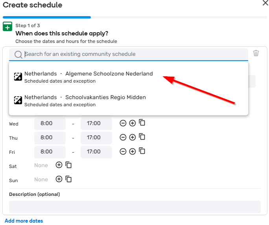269x225 pixels.
Task: Close the Create schedule dialog
Action: pyautogui.click(x=265, y=3)
